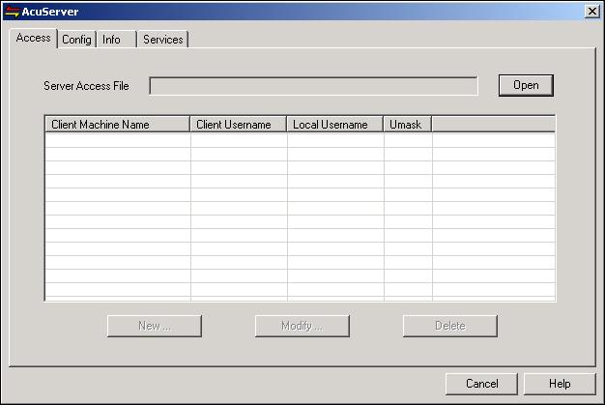The height and width of the screenshot is (405, 605).
Task: Sort by Client Machine Name column
Action: point(117,125)
